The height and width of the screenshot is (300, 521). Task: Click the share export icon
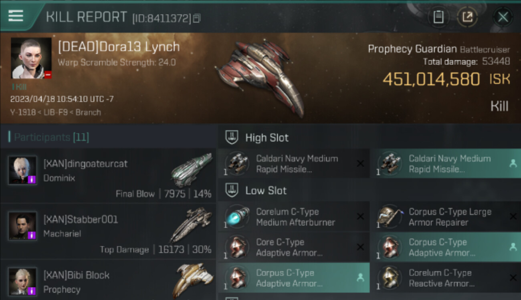tap(468, 17)
